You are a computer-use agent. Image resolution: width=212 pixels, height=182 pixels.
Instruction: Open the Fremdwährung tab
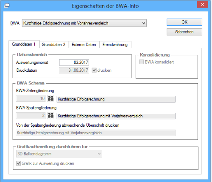point(115,45)
